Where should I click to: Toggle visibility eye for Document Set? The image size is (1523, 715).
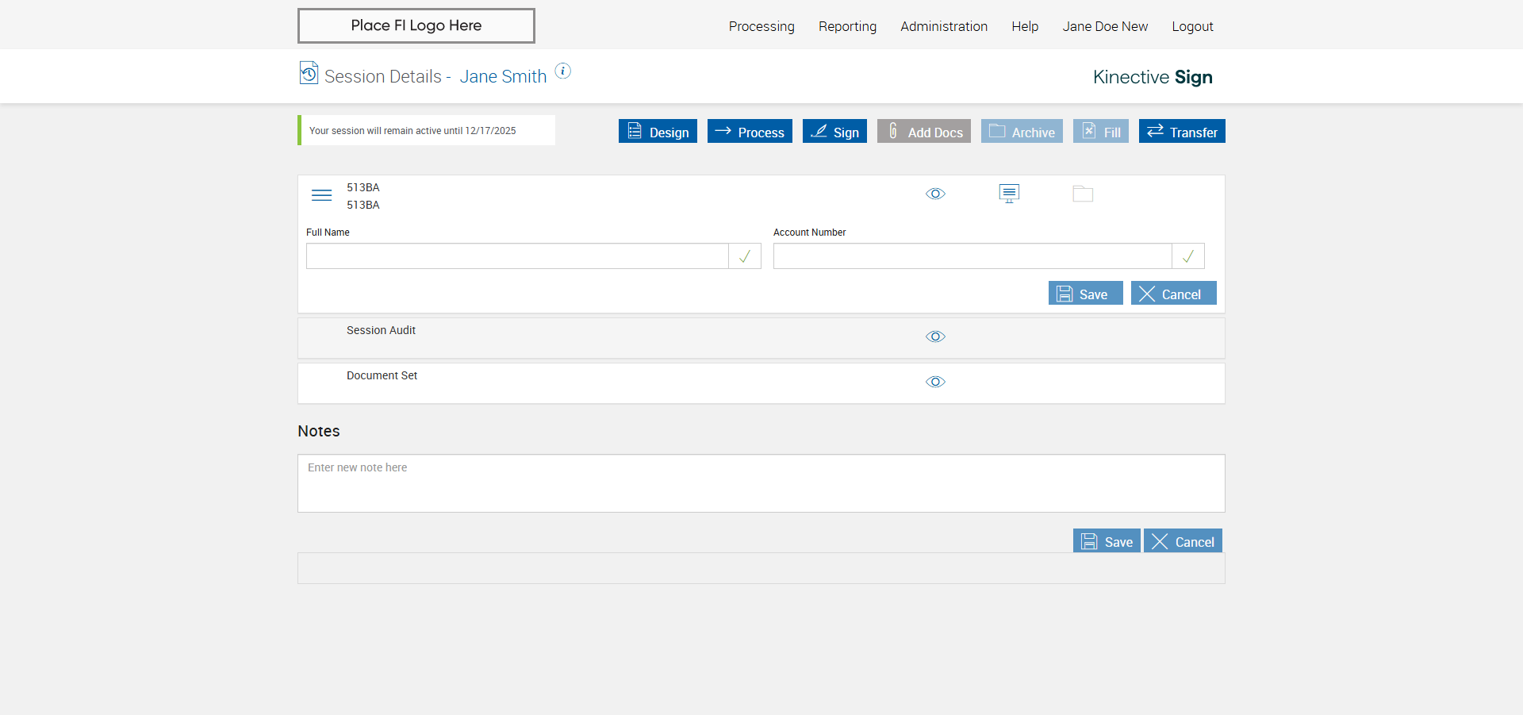[x=935, y=382]
